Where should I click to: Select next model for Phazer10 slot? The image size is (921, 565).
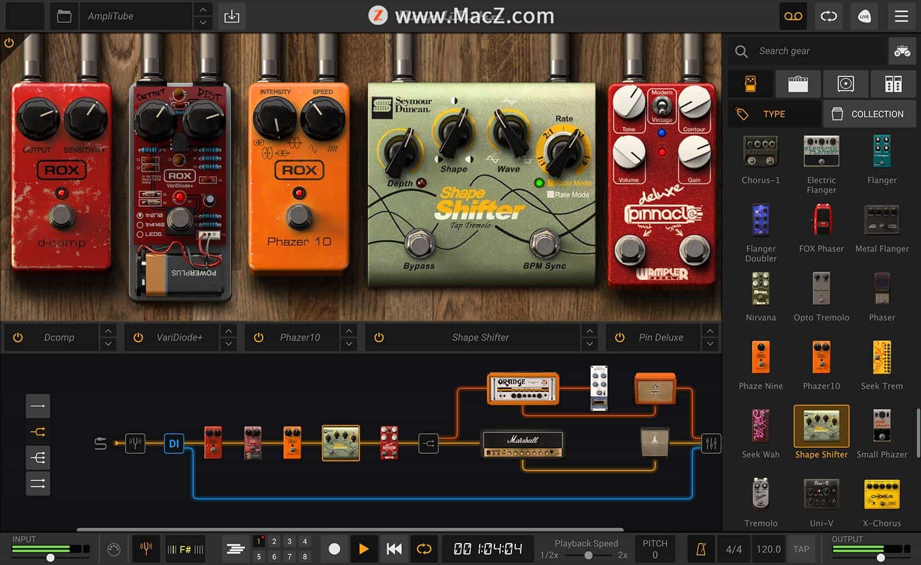[x=349, y=344]
